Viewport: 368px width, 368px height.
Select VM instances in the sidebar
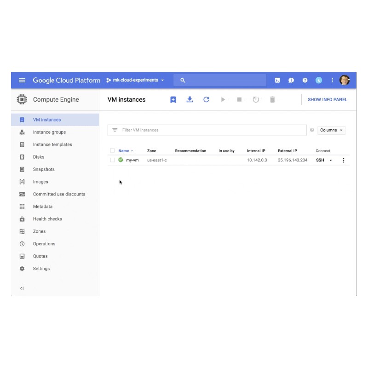coord(55,120)
